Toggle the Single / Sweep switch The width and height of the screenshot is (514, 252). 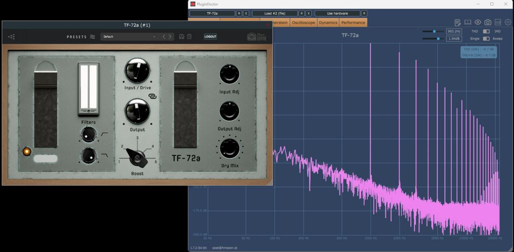(x=486, y=39)
